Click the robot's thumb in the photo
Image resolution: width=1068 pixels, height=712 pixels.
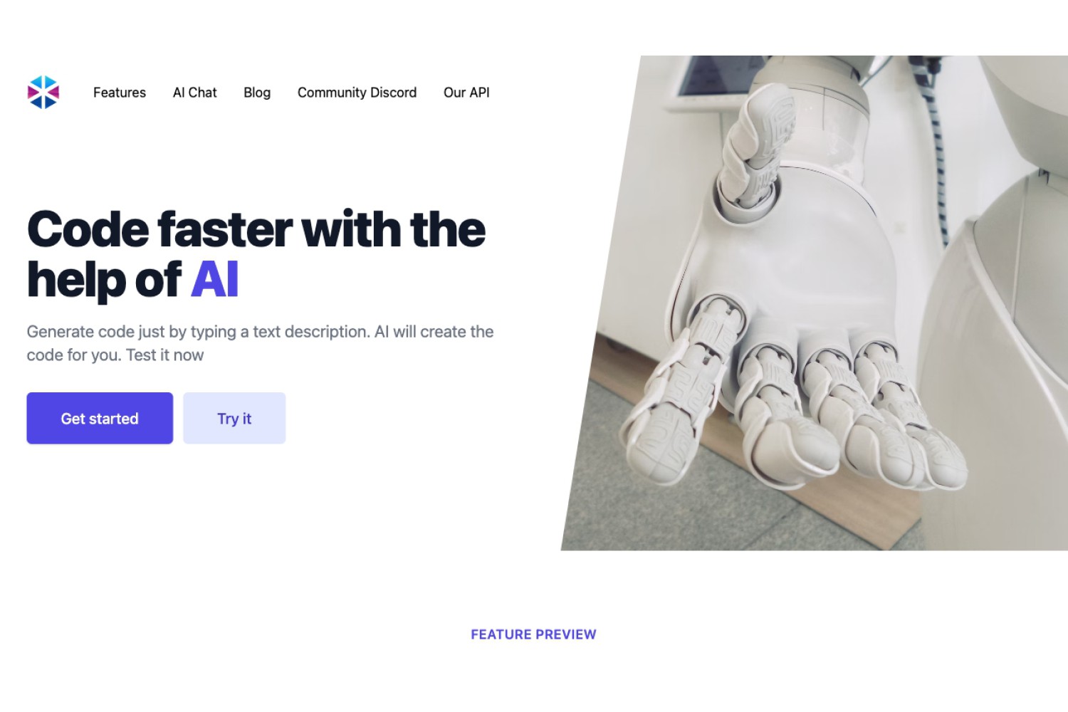(x=755, y=146)
